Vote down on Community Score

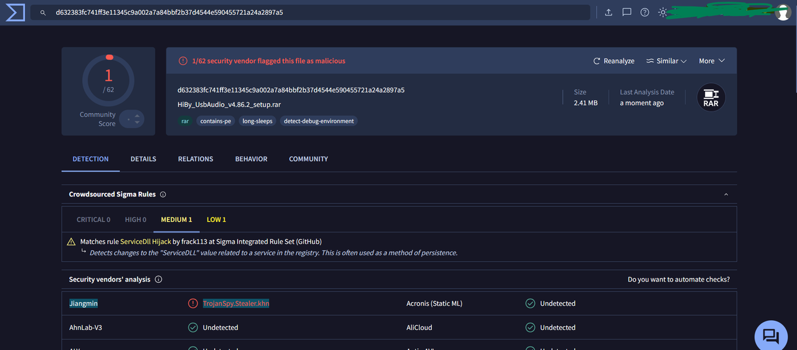click(138, 122)
